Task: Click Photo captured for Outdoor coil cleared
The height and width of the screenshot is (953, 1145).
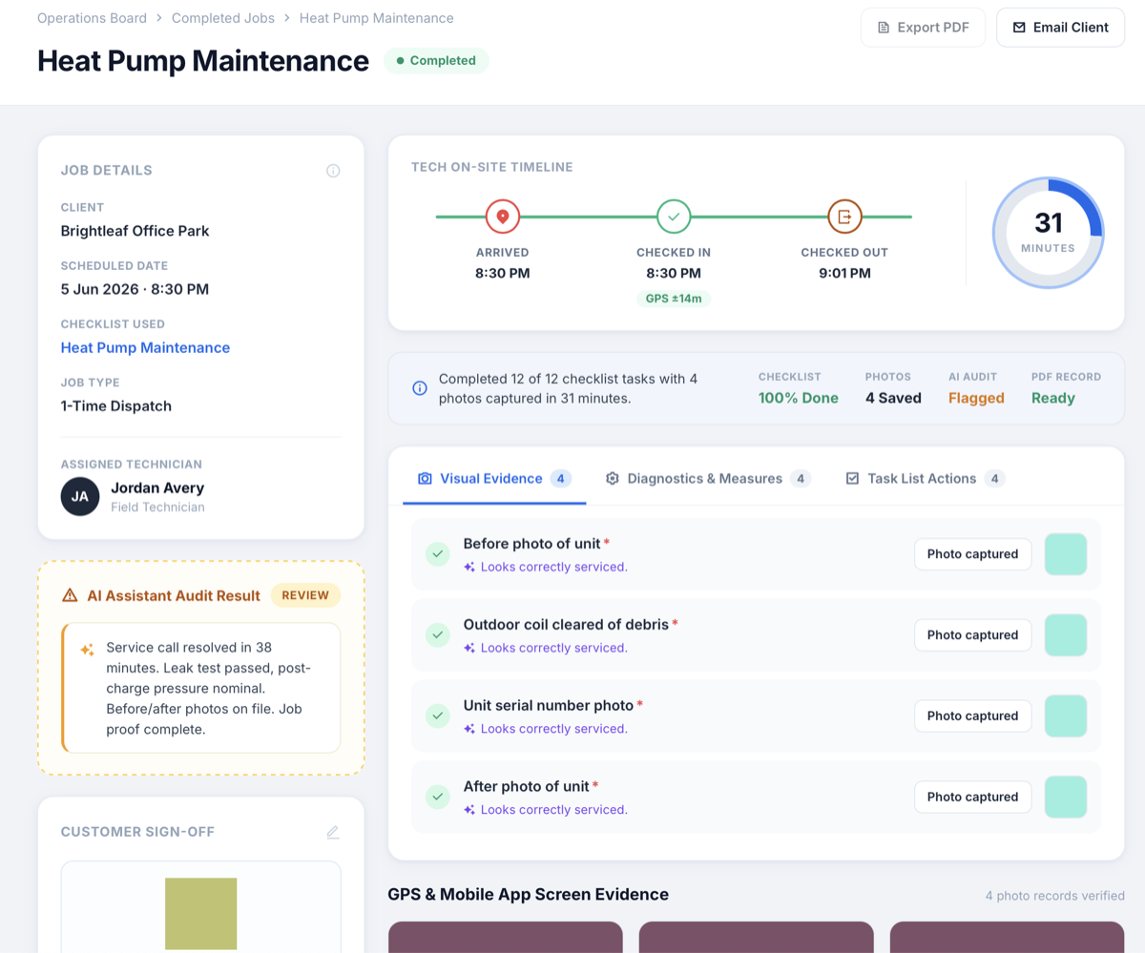Action: pyautogui.click(x=972, y=635)
